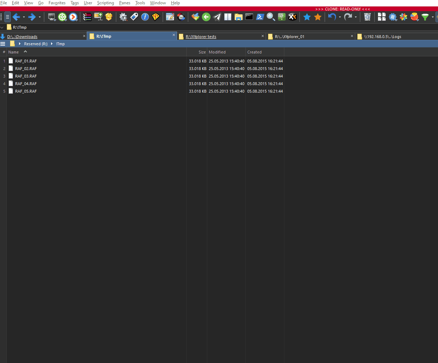Reverse Name column sort order
The image size is (438, 363).
14,52
